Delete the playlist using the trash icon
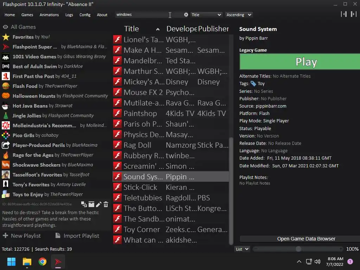 coord(106,204)
